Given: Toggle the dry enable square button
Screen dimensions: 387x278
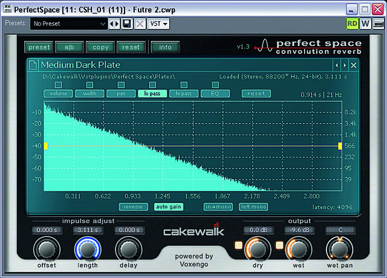Looking at the screenshot, I should coord(239,245).
